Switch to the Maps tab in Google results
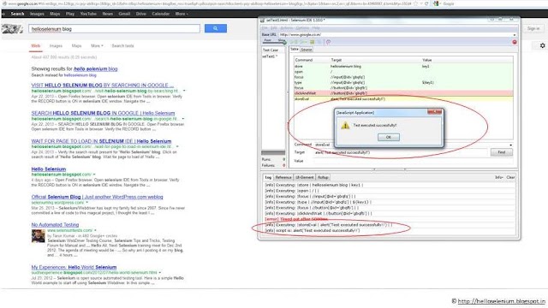Image resolution: width=548 pixels, height=308 pixels. (x=76, y=45)
